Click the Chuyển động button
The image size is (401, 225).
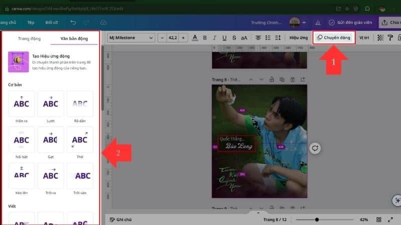click(x=334, y=37)
